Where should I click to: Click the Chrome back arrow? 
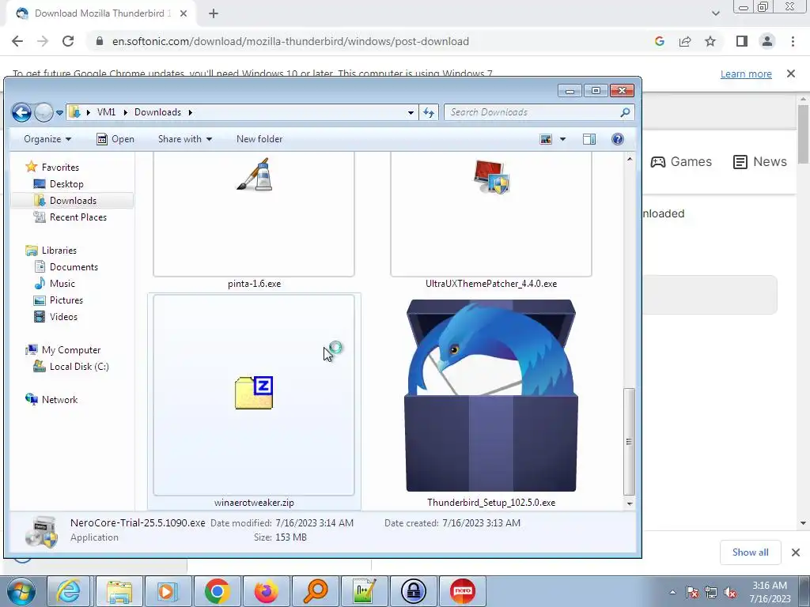tap(17, 41)
